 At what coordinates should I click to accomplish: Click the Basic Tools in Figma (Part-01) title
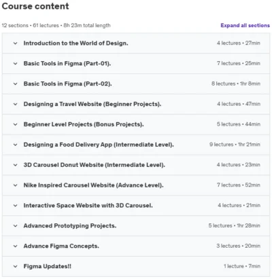tap(67, 64)
